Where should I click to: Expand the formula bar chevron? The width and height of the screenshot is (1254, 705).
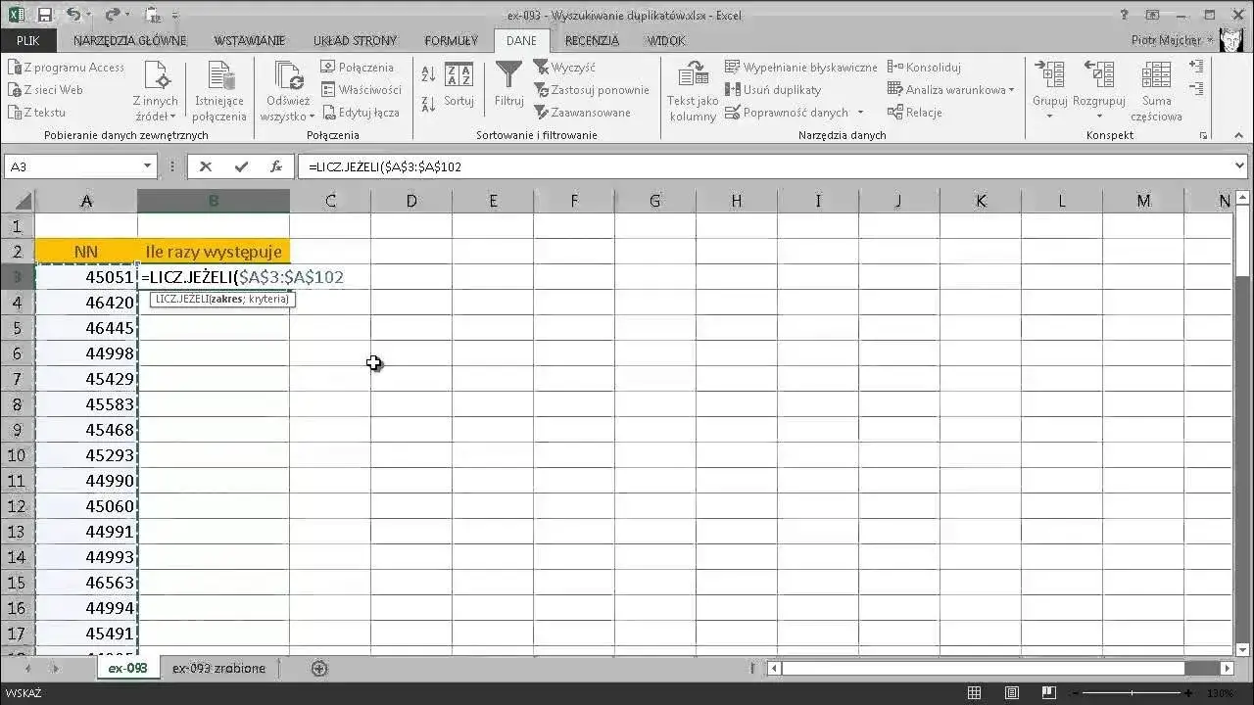pos(1240,166)
